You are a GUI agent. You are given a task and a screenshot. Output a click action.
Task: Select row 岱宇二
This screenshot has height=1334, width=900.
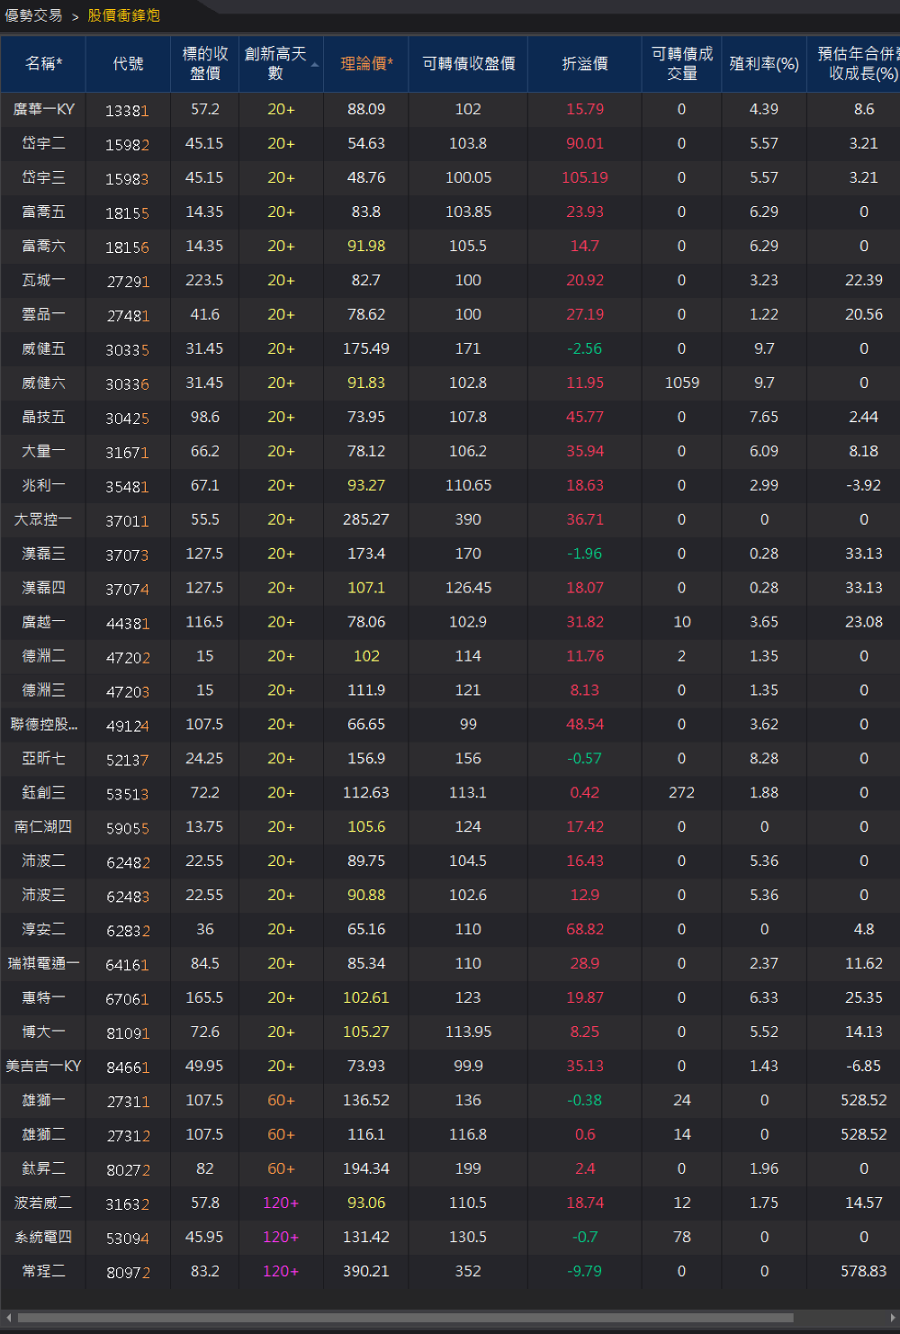point(450,143)
